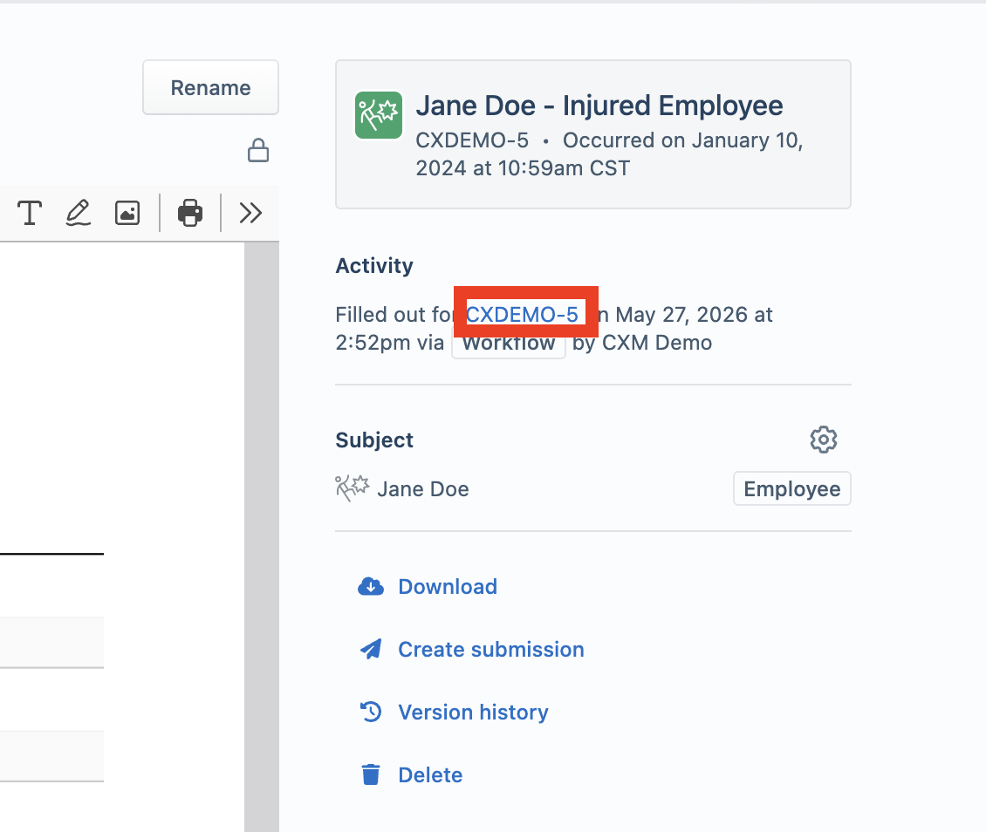Click the Rename button
986x832 pixels.
coord(210,87)
